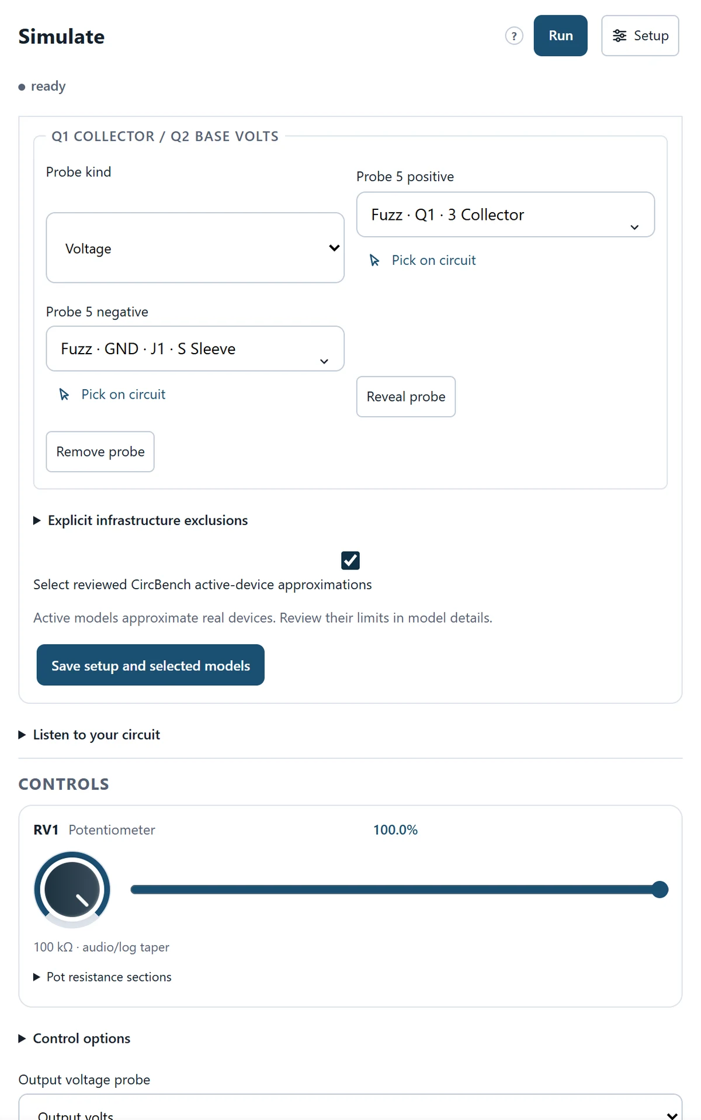Click the Setup sliders icon
The height and width of the screenshot is (1120, 701).
pos(619,36)
